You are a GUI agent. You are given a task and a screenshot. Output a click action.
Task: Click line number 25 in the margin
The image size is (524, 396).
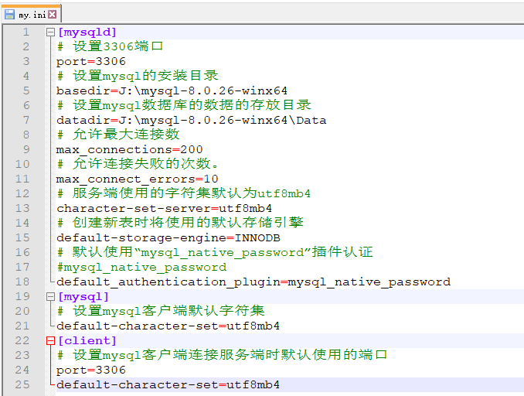22,385
